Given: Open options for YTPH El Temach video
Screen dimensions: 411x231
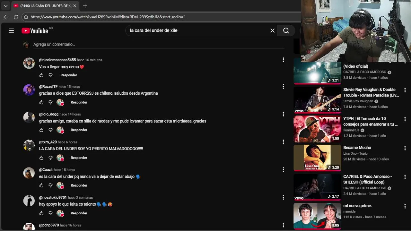Looking at the screenshot, I should tap(405, 119).
